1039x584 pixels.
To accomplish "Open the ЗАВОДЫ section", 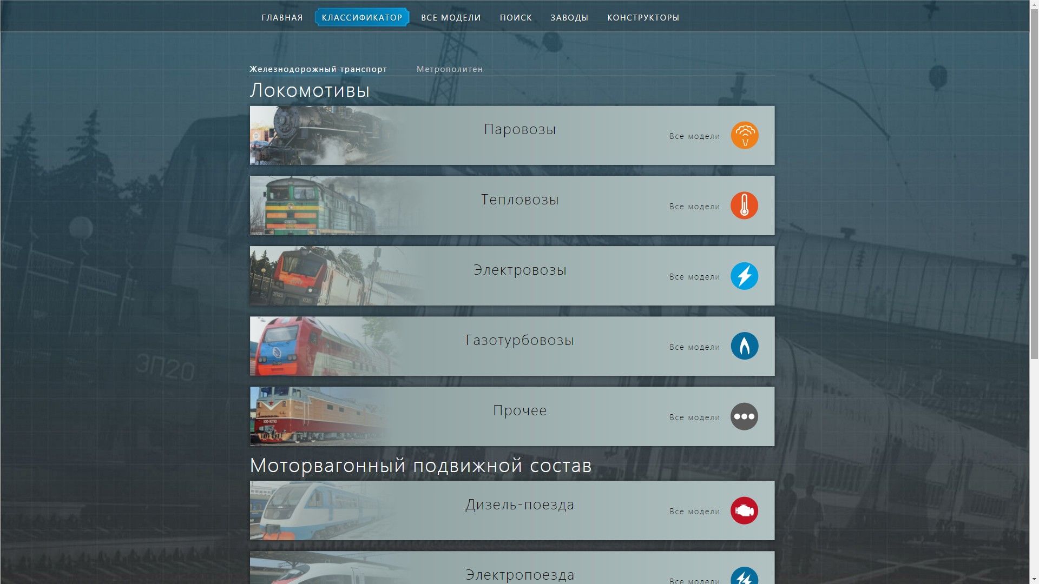I will (x=569, y=17).
